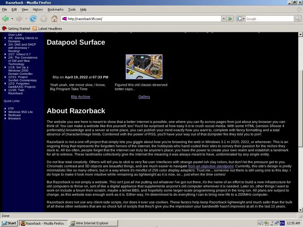The width and height of the screenshot is (303, 227).
Task: Reload the page with the Refresh icon
Action: [x=33, y=19]
